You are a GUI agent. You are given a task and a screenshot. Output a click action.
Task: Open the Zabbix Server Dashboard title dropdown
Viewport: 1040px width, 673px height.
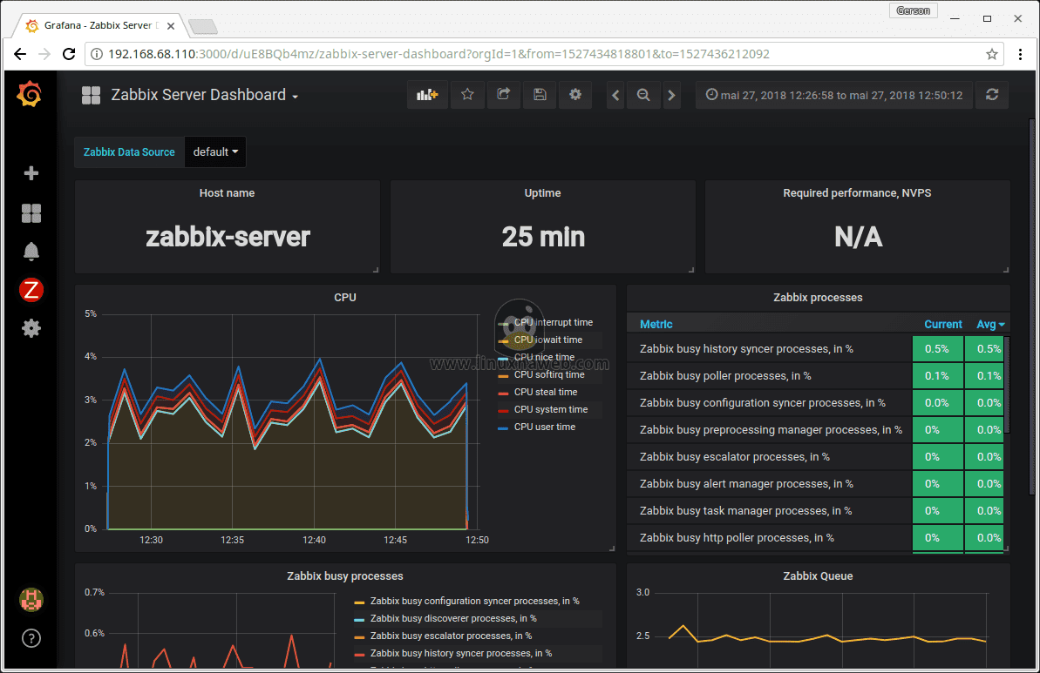coord(204,96)
